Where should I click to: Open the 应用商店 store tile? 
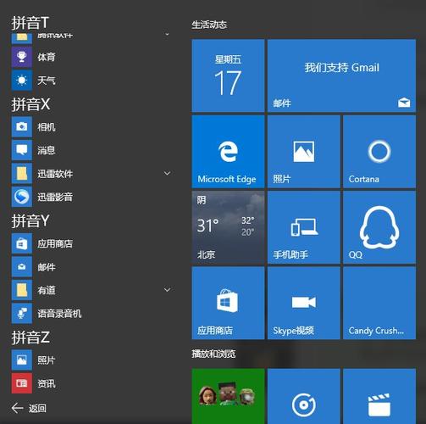(228, 303)
